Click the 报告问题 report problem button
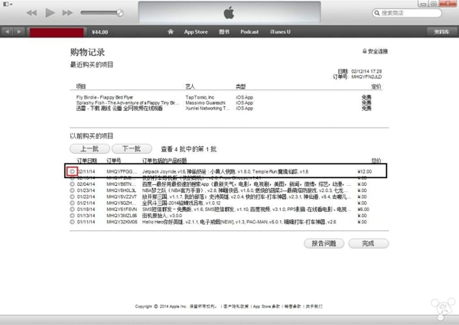This screenshot has height=325, width=459. pos(324,243)
